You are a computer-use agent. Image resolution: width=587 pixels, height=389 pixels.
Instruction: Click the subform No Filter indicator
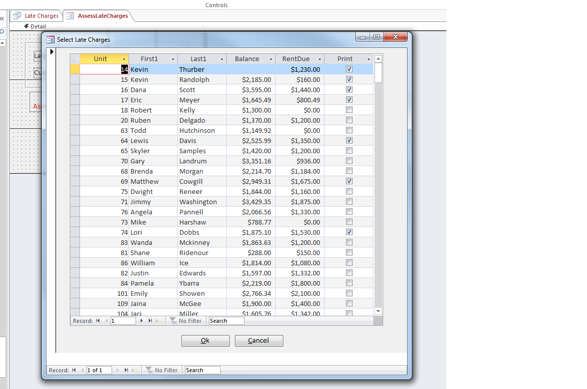[185, 321]
